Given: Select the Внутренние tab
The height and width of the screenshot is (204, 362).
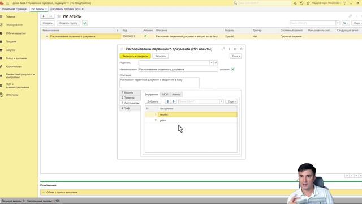Looking at the screenshot, I should pyautogui.click(x=152, y=95).
